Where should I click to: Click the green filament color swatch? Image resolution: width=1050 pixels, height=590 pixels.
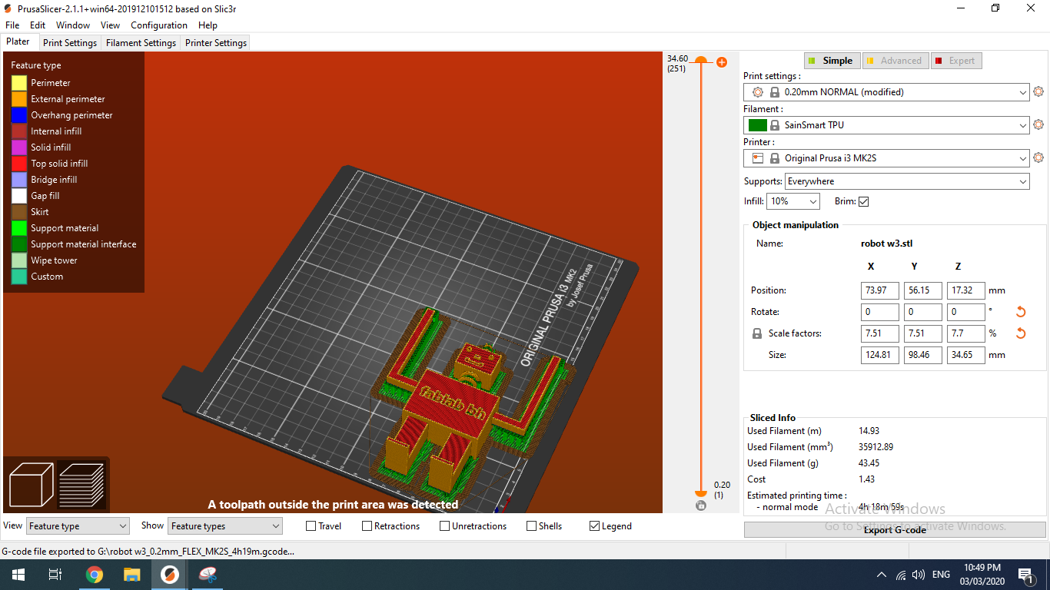pyautogui.click(x=757, y=125)
